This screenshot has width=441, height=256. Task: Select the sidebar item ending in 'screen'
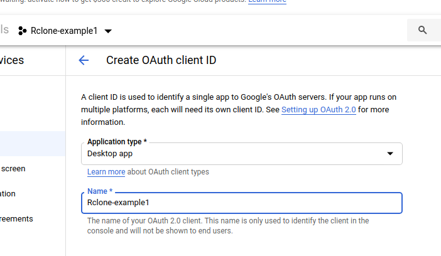pyautogui.click(x=13, y=169)
